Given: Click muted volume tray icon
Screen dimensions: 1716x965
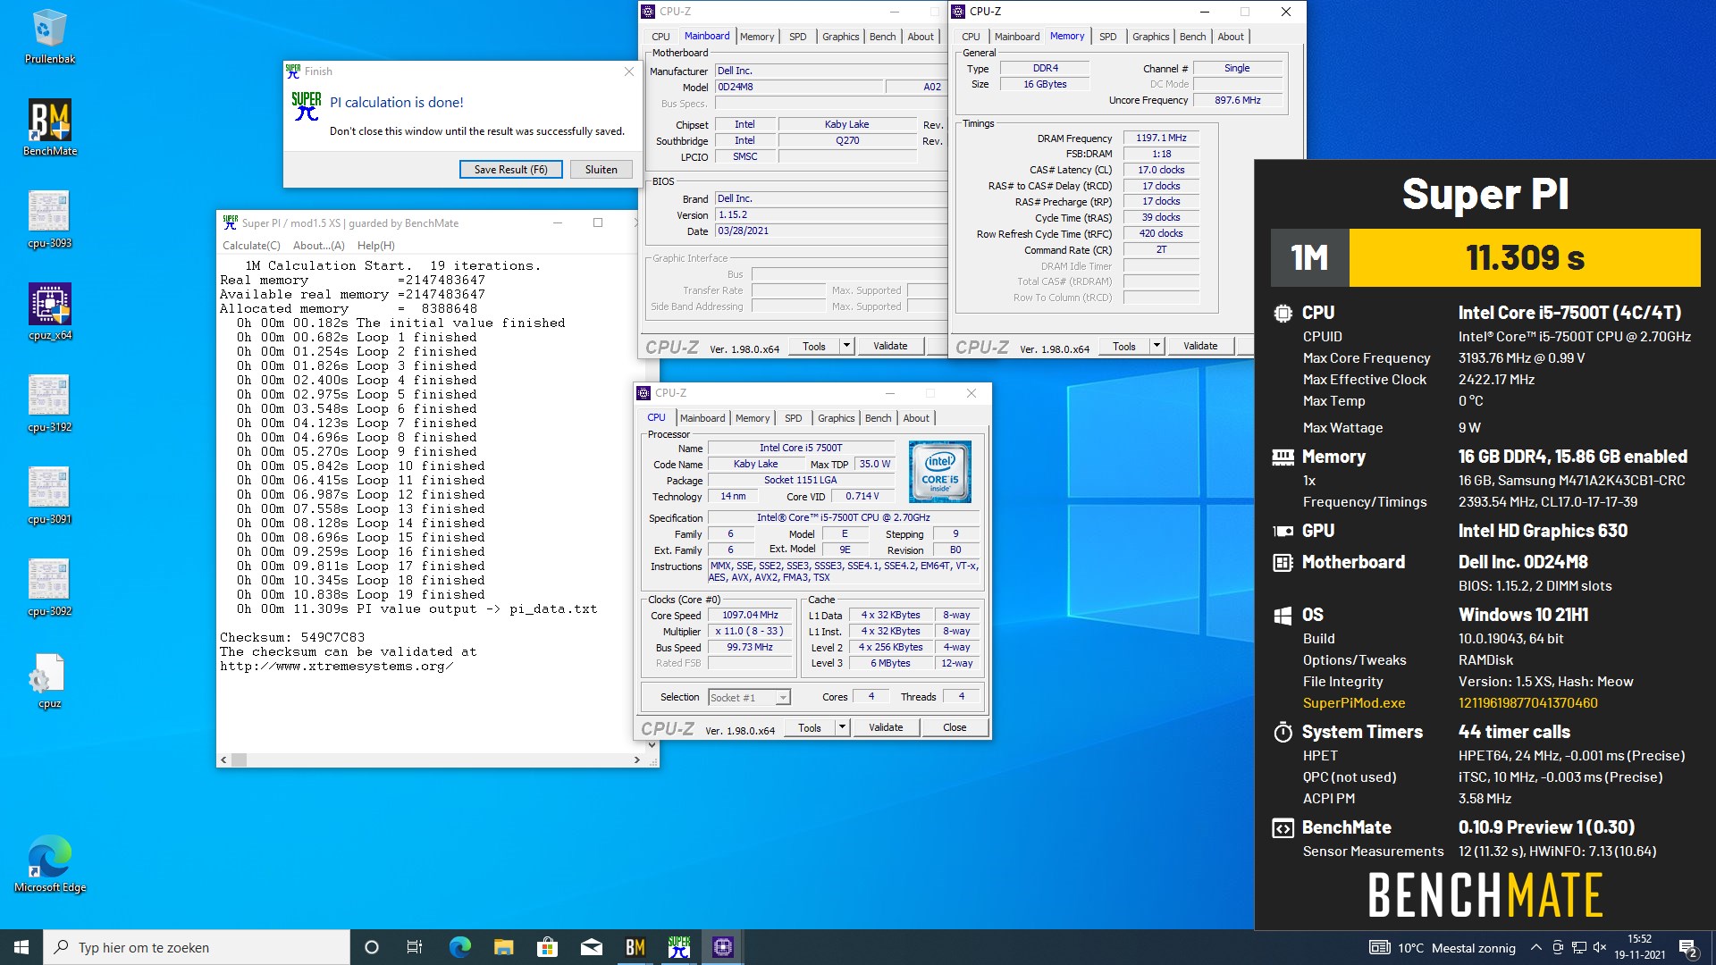Looking at the screenshot, I should [1600, 947].
